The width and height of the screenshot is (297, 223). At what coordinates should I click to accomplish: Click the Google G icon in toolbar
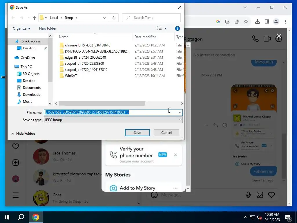tap(218, 21)
